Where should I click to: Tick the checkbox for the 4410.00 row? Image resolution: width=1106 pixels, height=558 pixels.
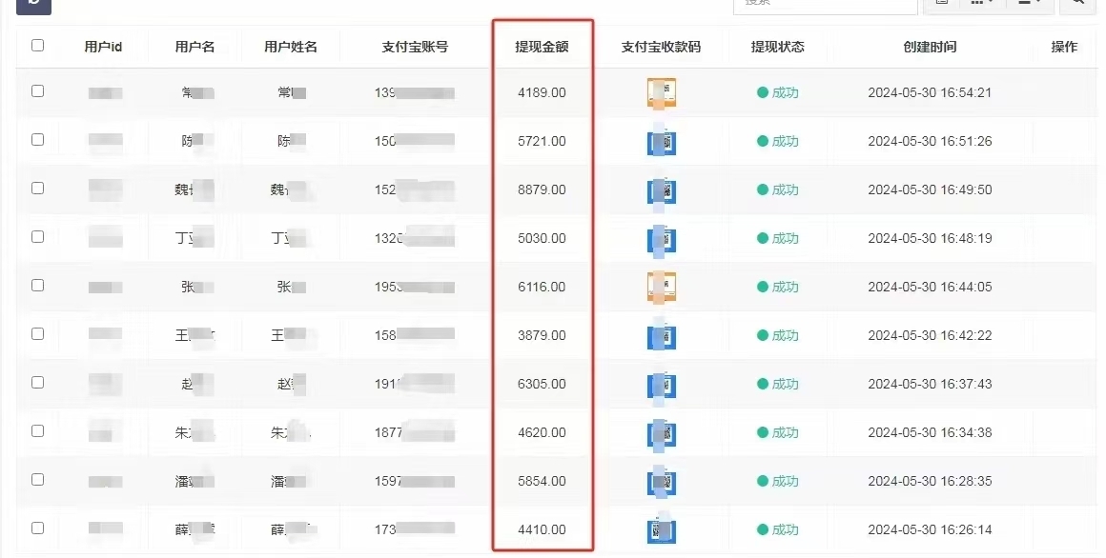click(x=37, y=528)
